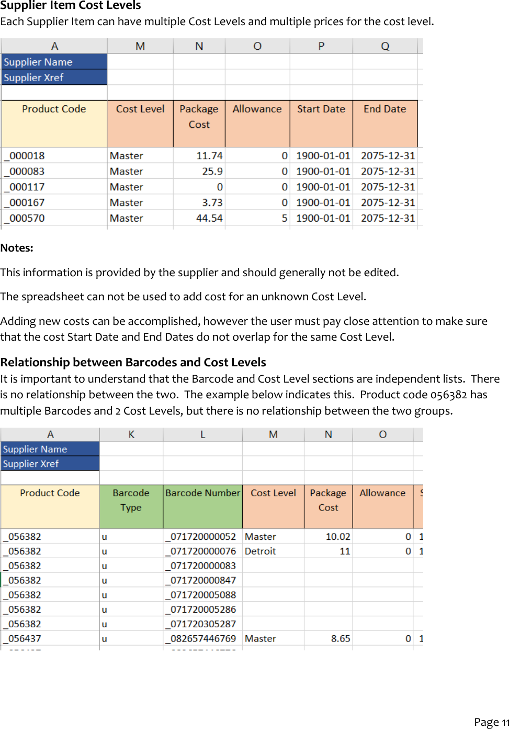
Task: Click the End Date header cell
Action: (x=384, y=109)
